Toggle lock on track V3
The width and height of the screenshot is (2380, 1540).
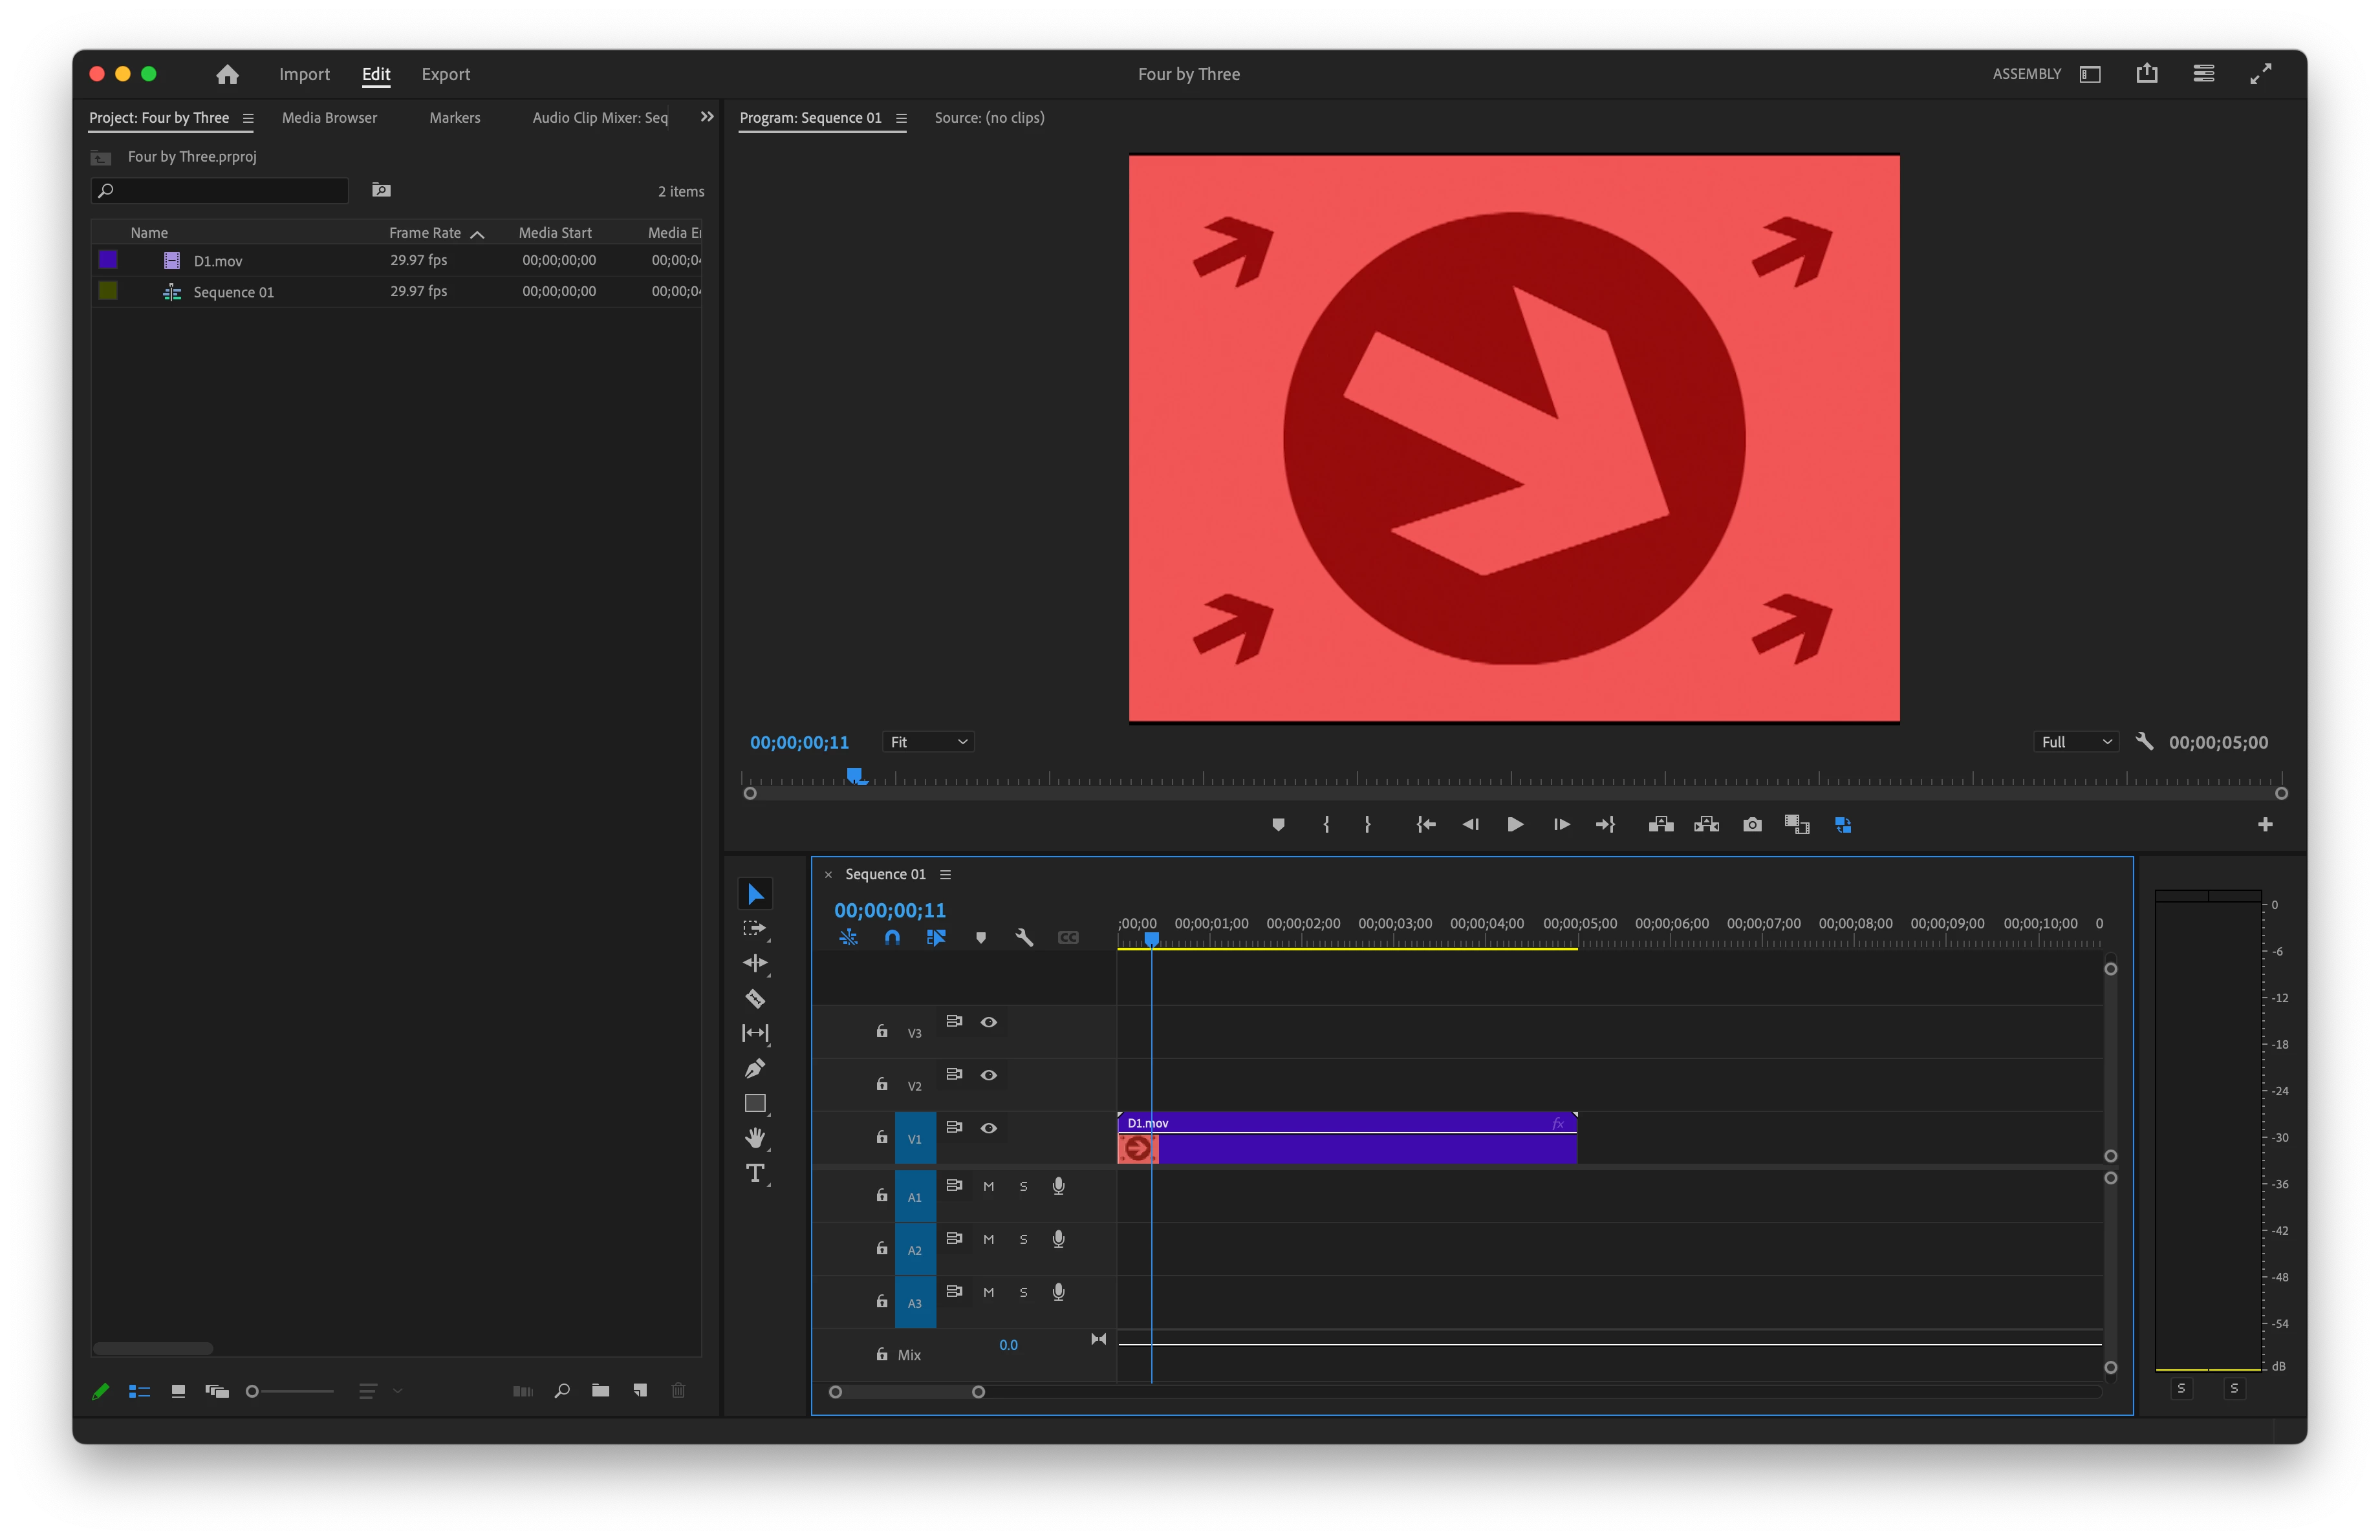pos(882,1031)
